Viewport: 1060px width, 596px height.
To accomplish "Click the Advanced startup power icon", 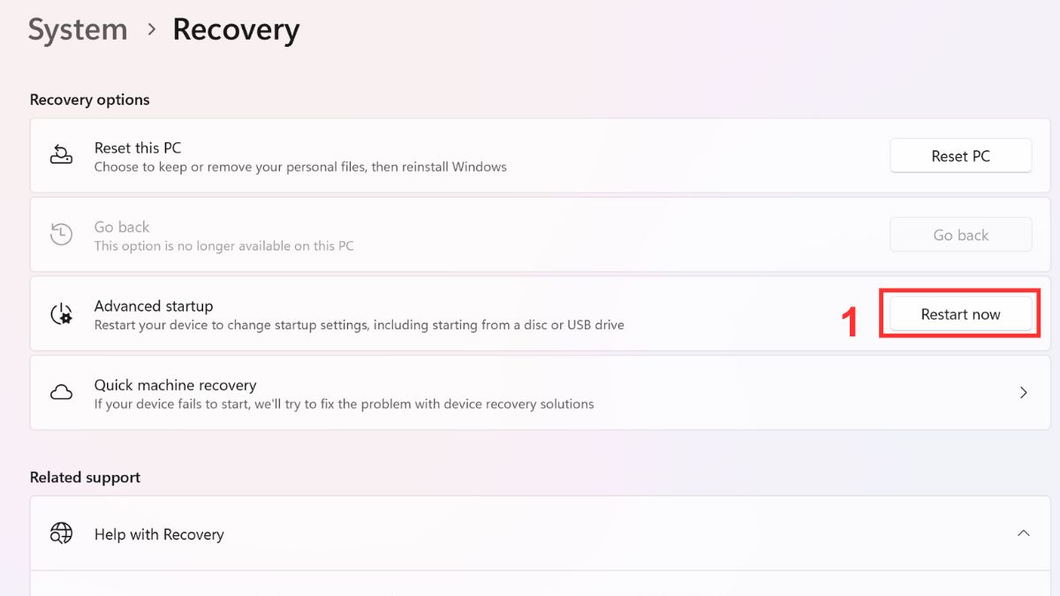I will [x=61, y=313].
